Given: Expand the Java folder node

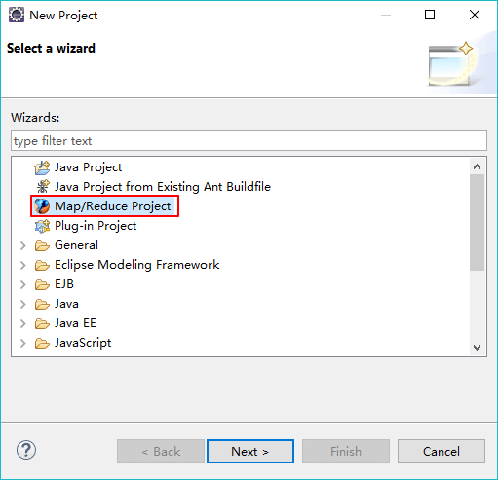Looking at the screenshot, I should click(22, 304).
